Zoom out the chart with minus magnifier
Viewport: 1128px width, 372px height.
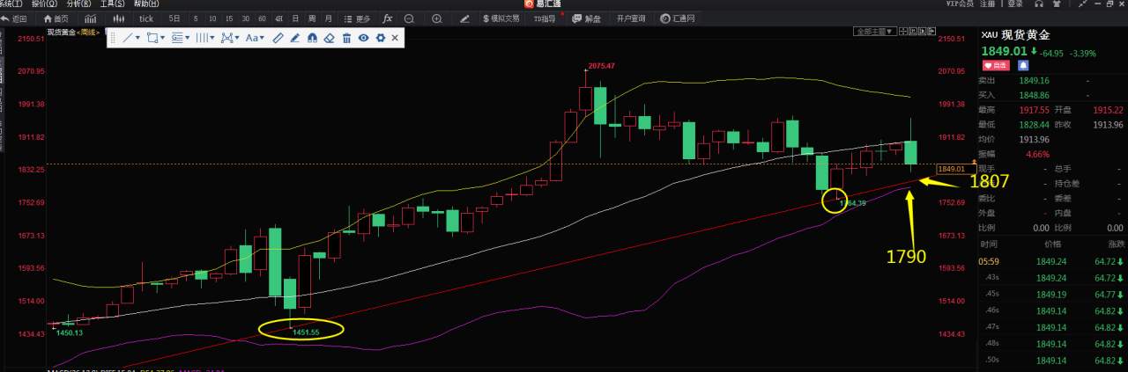tap(409, 18)
